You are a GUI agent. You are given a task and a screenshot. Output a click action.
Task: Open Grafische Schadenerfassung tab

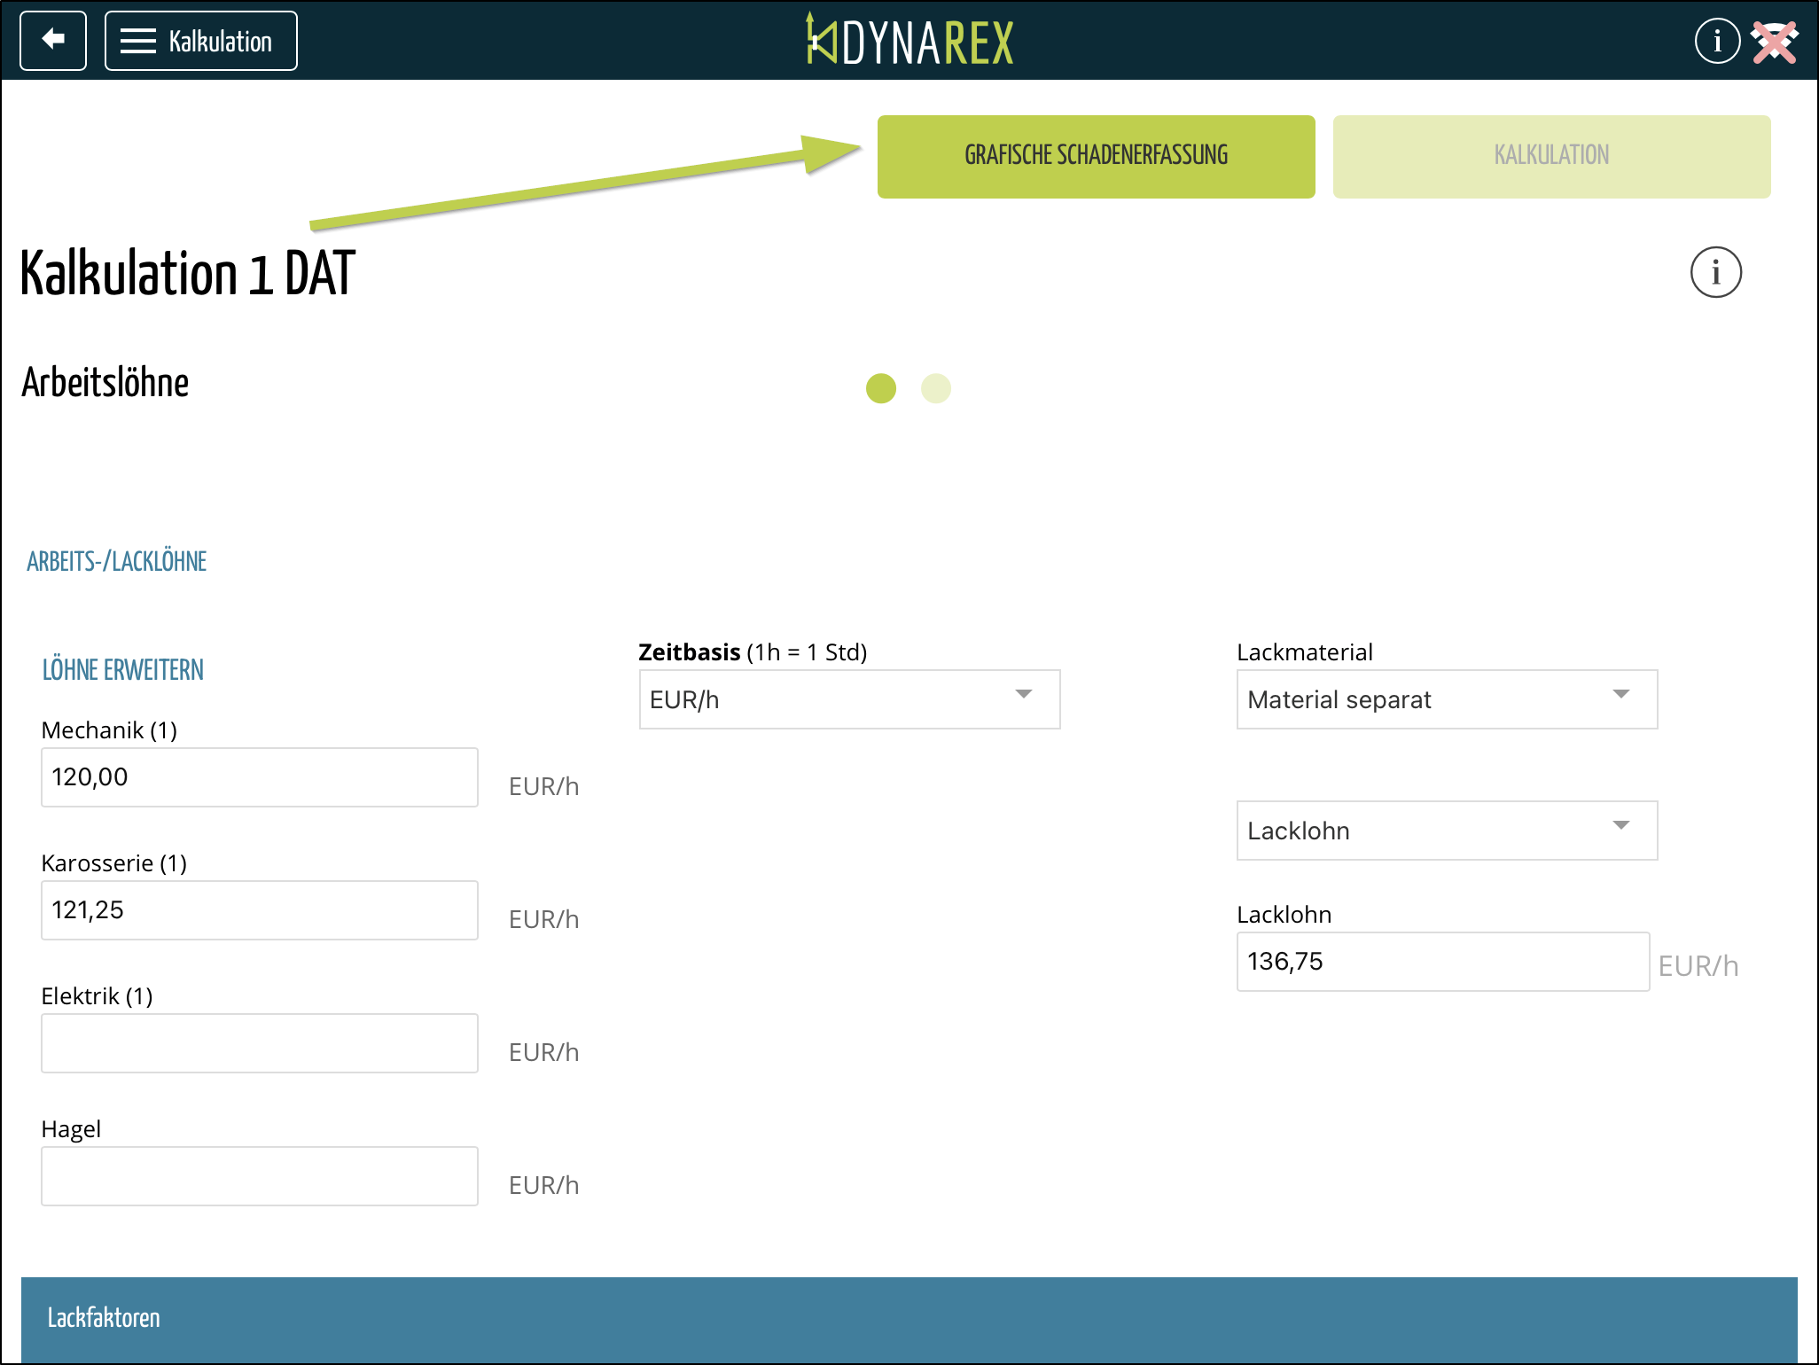[1096, 157]
